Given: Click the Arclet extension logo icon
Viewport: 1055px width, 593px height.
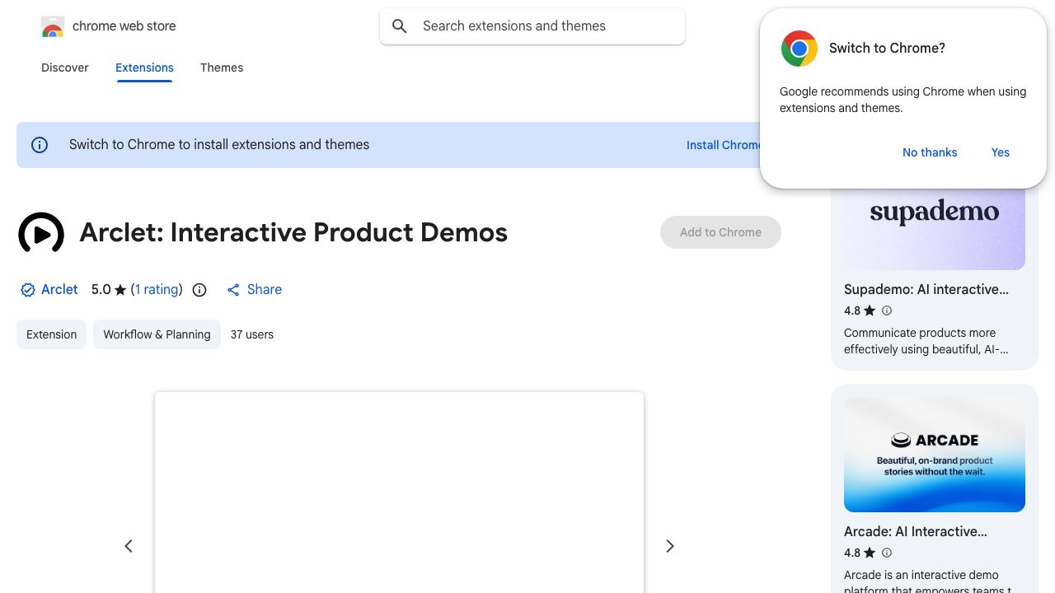Looking at the screenshot, I should 41,233.
